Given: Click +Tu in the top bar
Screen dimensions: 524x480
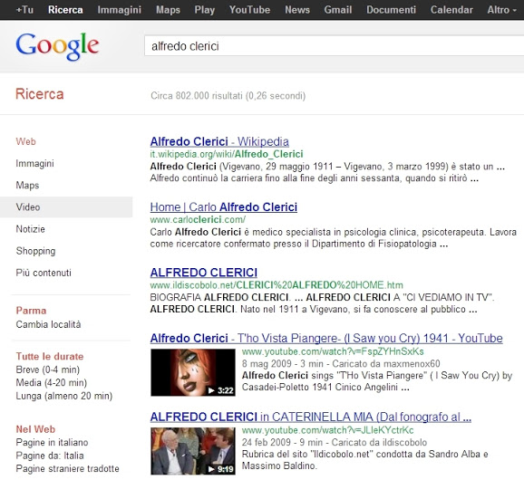Looking at the screenshot, I should 24,10.
